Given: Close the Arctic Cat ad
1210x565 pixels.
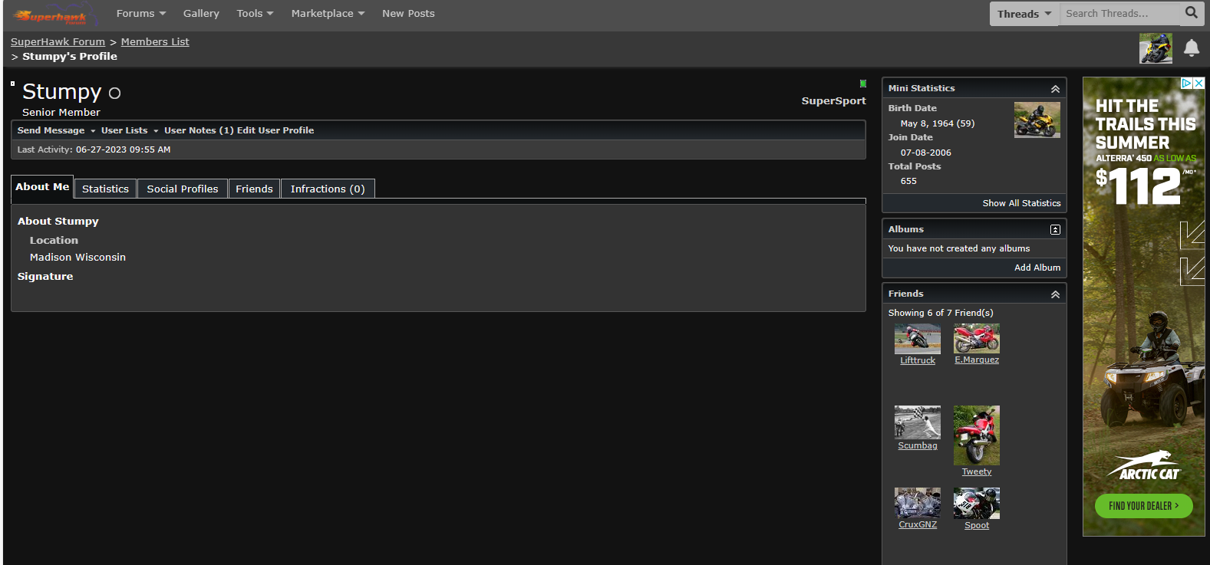Looking at the screenshot, I should [1198, 84].
